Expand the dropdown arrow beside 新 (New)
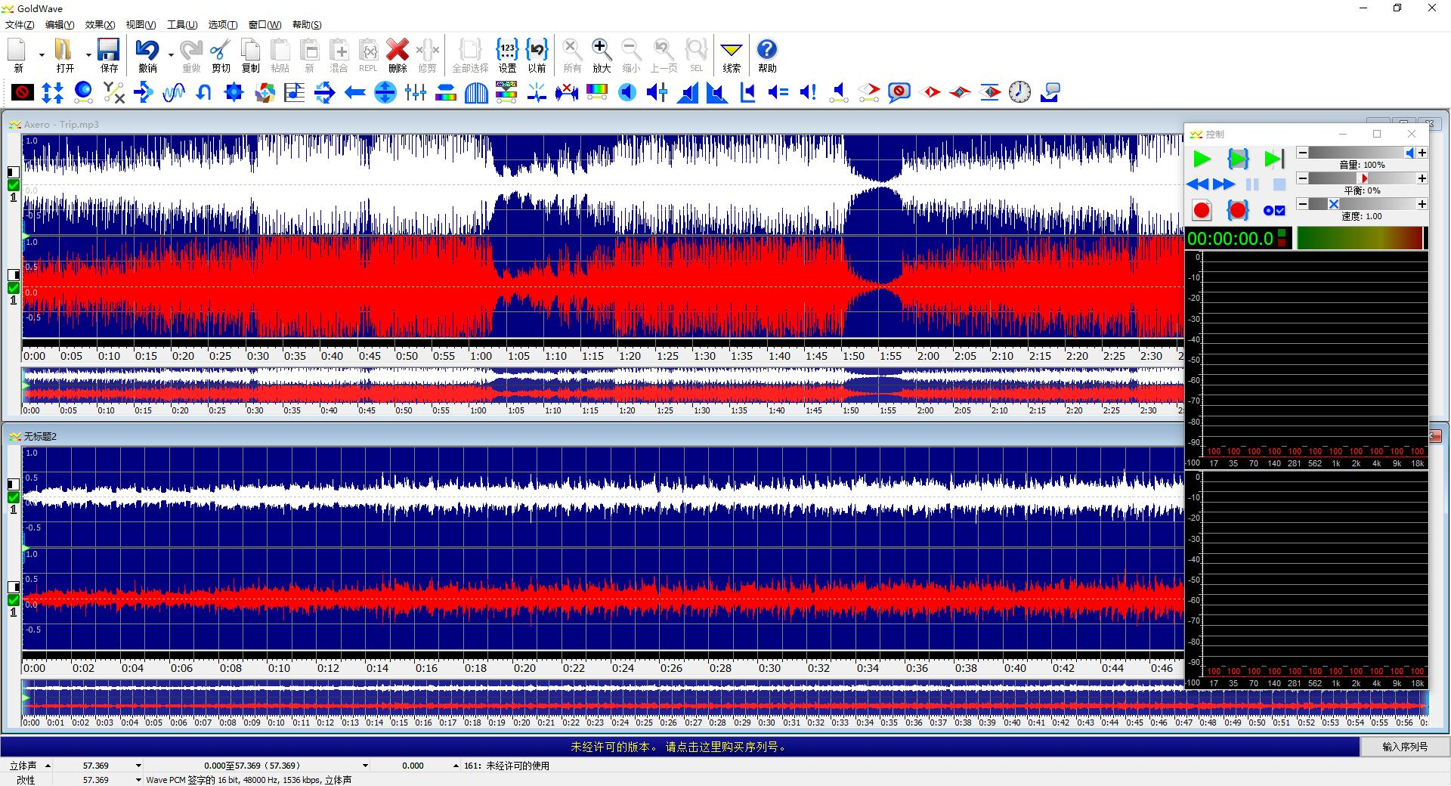1451x786 pixels. click(42, 54)
